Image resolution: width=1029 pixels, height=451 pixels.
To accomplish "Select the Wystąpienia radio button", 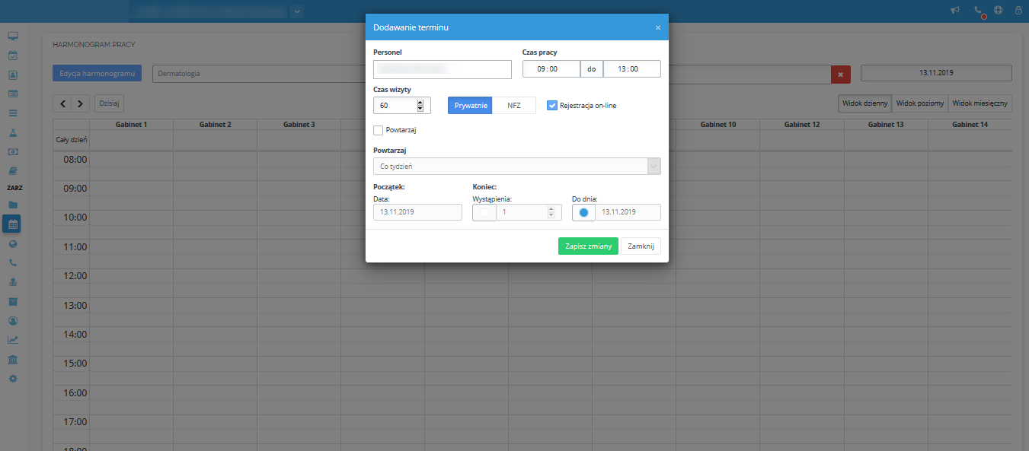I will [x=484, y=212].
